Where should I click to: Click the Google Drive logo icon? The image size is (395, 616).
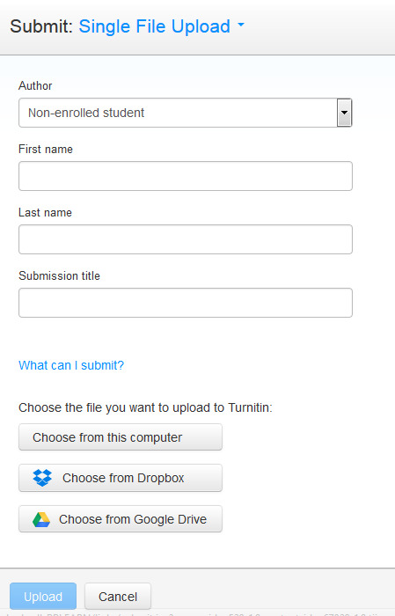click(41, 519)
